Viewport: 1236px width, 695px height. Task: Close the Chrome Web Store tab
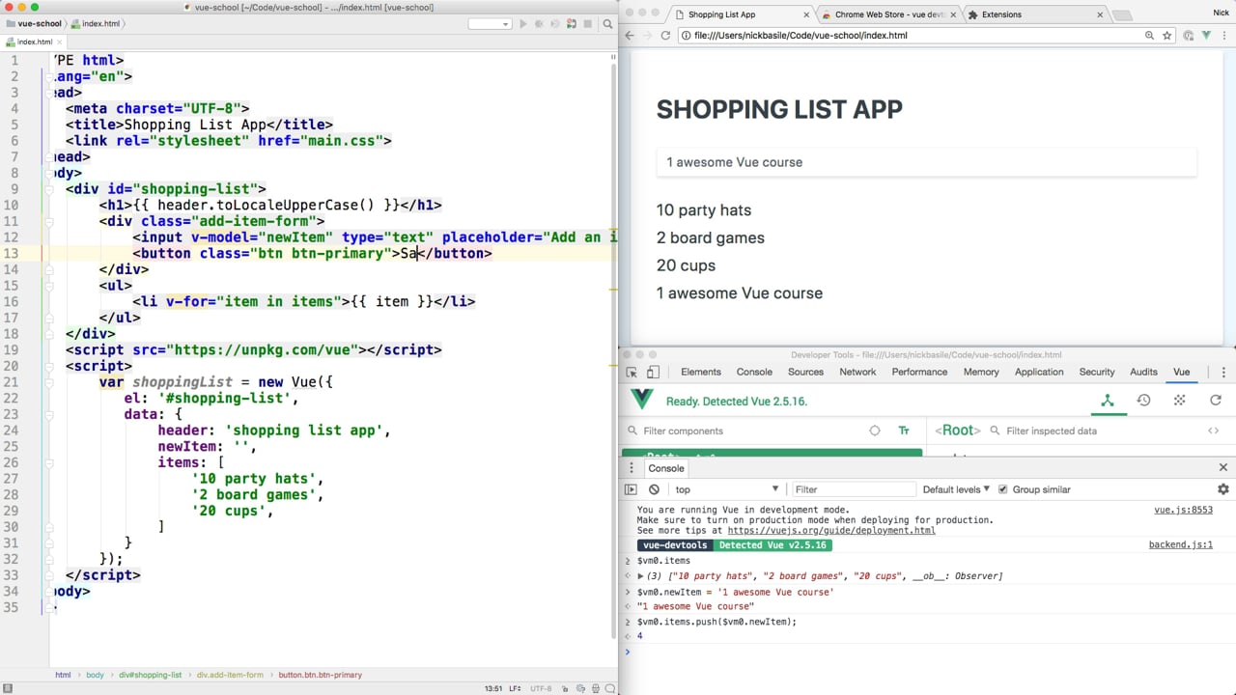tap(952, 14)
